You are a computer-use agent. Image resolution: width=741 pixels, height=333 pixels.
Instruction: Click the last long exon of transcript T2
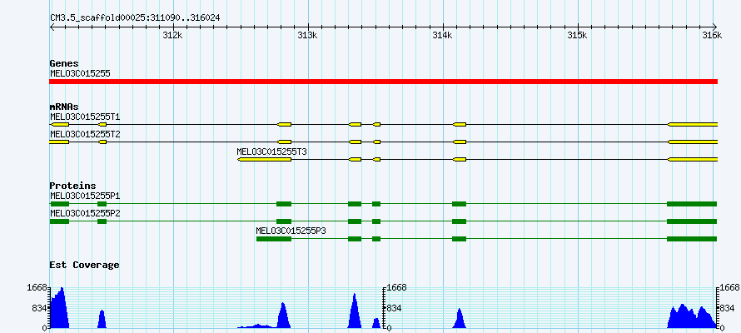point(693,142)
